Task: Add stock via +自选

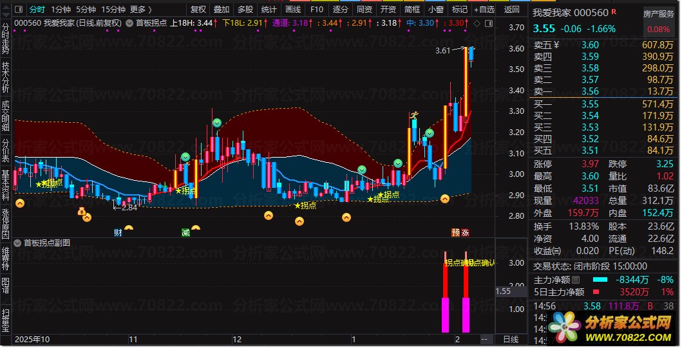Action: [x=484, y=9]
